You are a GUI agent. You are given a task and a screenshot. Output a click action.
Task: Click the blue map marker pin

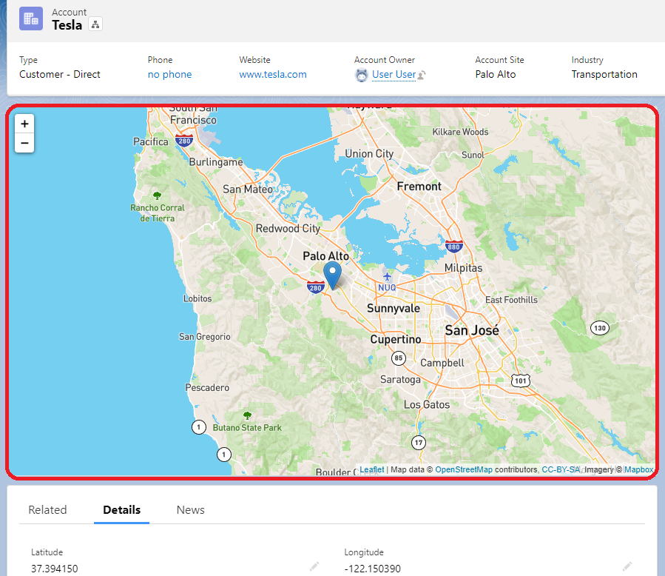333,275
